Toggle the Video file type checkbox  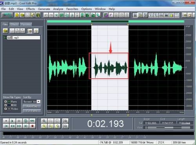[x=5, y=109]
